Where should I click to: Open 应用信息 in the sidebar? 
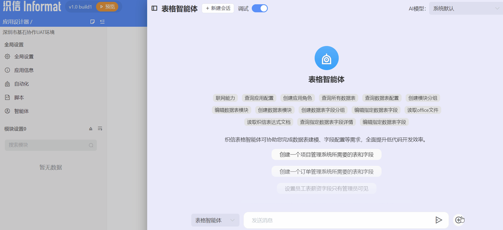19,70
